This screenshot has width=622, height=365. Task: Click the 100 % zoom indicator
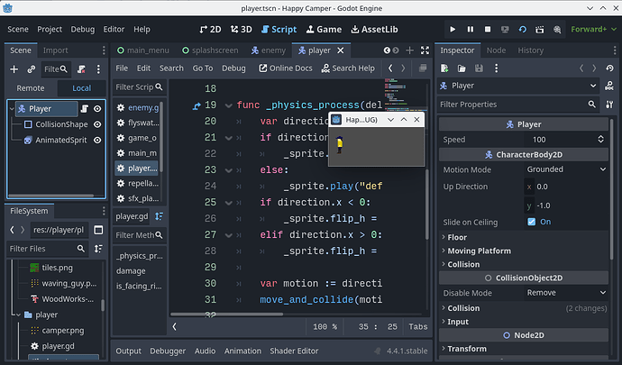click(x=325, y=326)
